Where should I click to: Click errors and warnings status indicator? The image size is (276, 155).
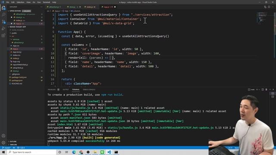[x=21, y=148]
